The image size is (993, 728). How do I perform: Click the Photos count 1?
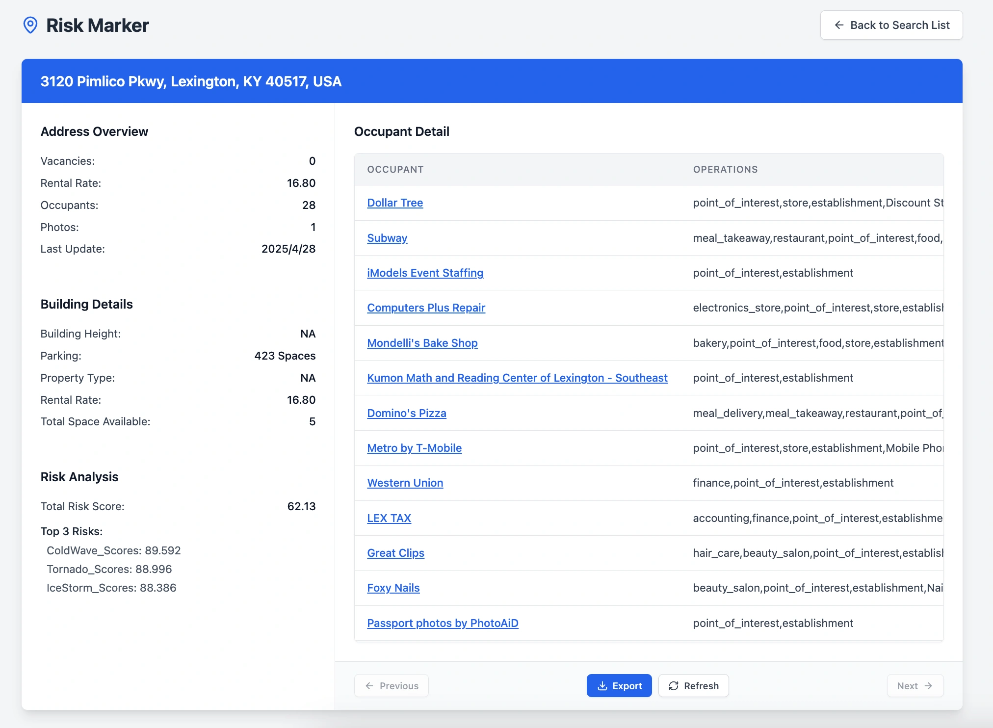pyautogui.click(x=313, y=227)
